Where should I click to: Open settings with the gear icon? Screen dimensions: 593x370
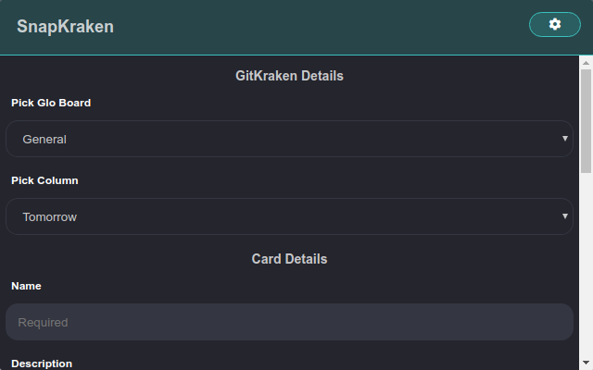pyautogui.click(x=554, y=24)
